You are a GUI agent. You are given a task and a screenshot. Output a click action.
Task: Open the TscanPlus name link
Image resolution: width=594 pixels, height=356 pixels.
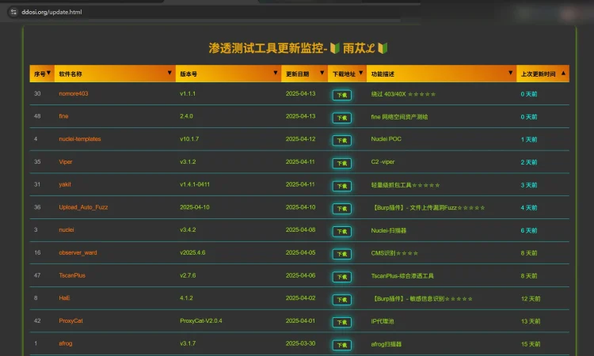click(72, 275)
